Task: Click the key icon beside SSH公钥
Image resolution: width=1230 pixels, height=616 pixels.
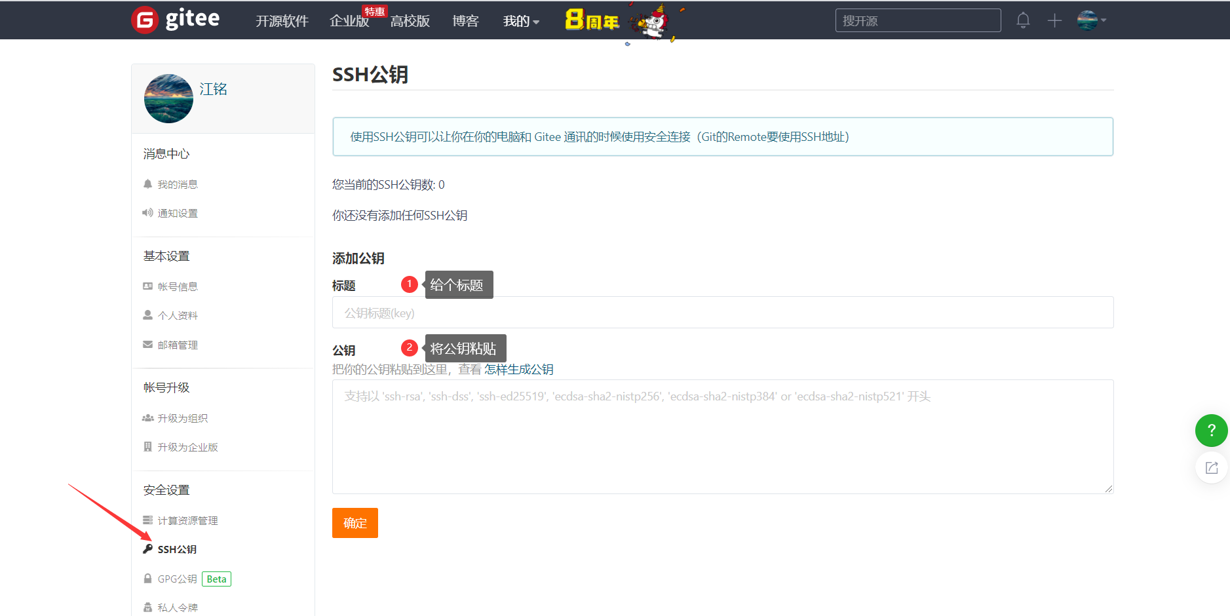Action: [147, 549]
